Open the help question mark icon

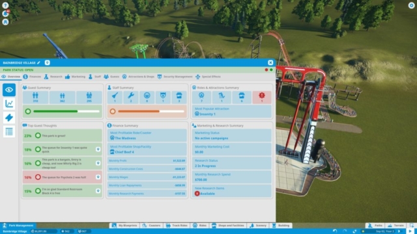click(x=5, y=5)
